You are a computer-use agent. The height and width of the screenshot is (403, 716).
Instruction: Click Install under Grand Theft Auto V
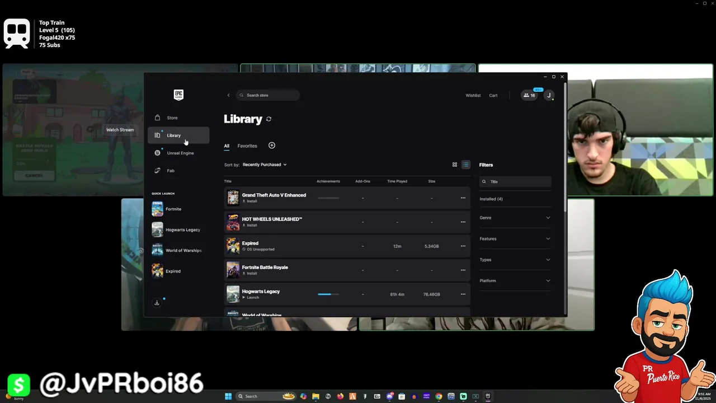pyautogui.click(x=250, y=201)
